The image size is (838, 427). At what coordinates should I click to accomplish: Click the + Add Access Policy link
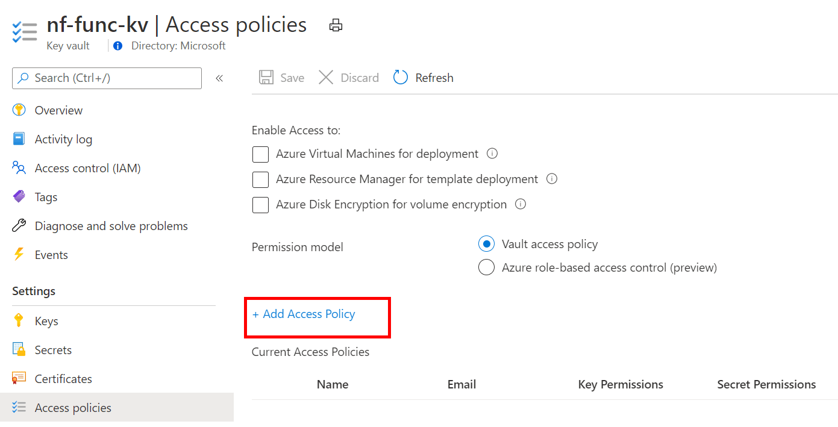[304, 314]
